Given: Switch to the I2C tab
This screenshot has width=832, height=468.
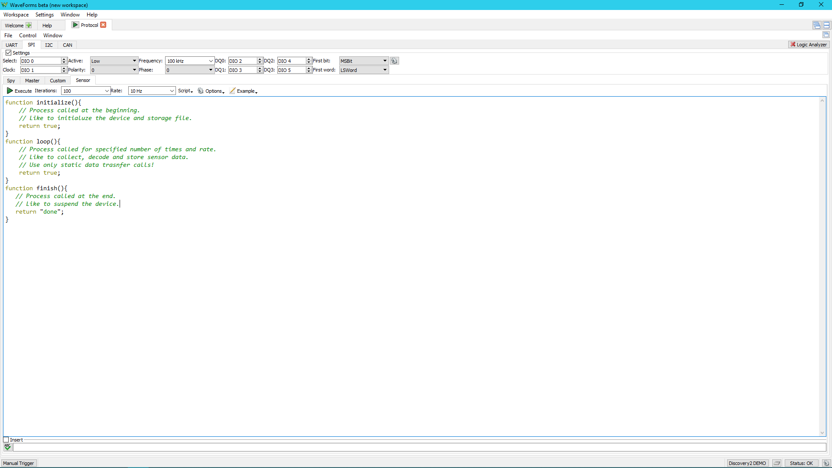Looking at the screenshot, I should click(49, 45).
